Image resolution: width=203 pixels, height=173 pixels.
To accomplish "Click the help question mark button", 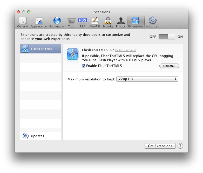I will tap(180, 146).
